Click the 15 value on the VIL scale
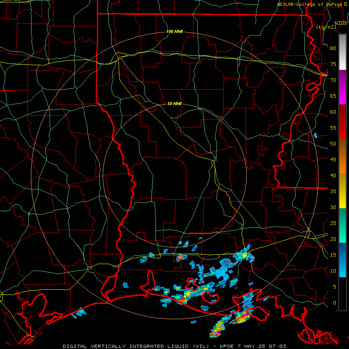This screenshot has height=349, width=349. click(333, 255)
